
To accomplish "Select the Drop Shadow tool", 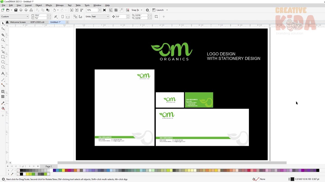I will 3,92.
